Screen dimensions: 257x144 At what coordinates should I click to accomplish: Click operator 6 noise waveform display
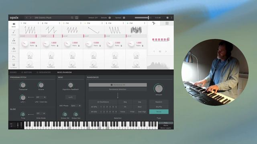tap(136, 30)
